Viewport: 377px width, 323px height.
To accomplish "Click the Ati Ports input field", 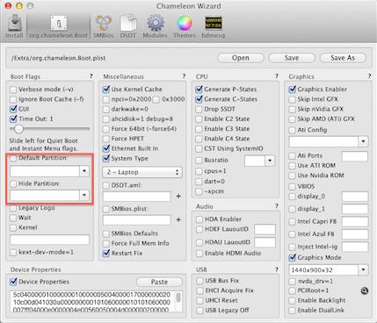I will 355,156.
